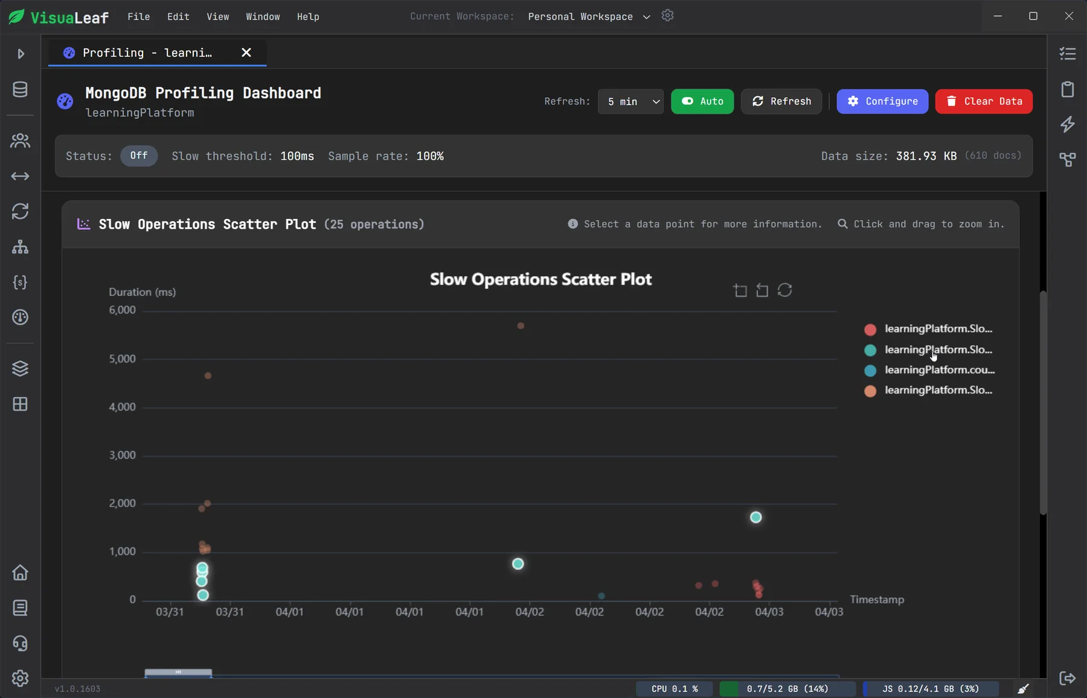Toggle the orange learningPlatform.Slo... legend series
Viewport: 1087px width, 698px height.
(x=929, y=390)
